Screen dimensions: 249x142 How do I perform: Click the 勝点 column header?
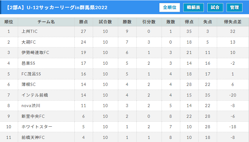84,22
